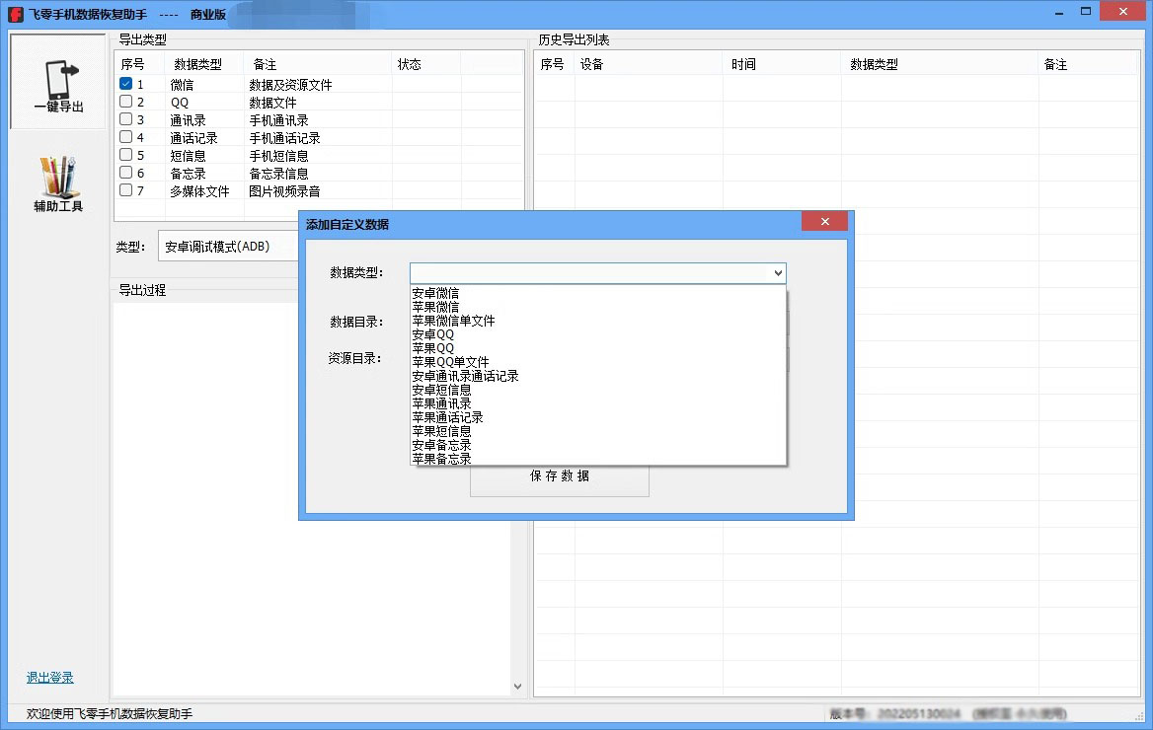Image resolution: width=1153 pixels, height=730 pixels.
Task: Pick 苹果QQ单文件 from the list
Action: (x=598, y=362)
